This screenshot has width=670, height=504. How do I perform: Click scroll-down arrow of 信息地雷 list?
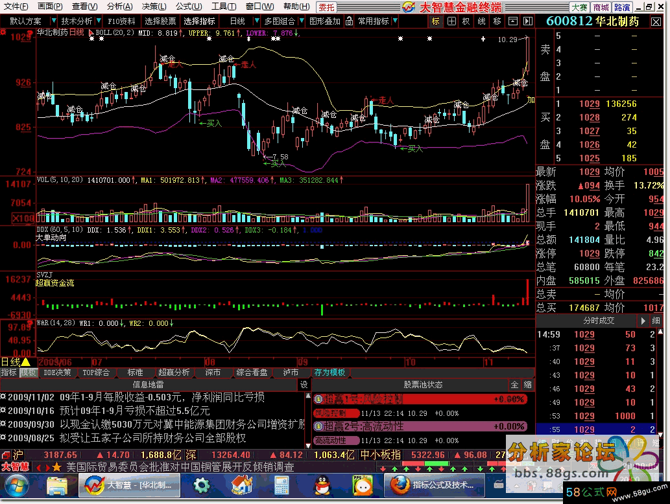(308, 444)
